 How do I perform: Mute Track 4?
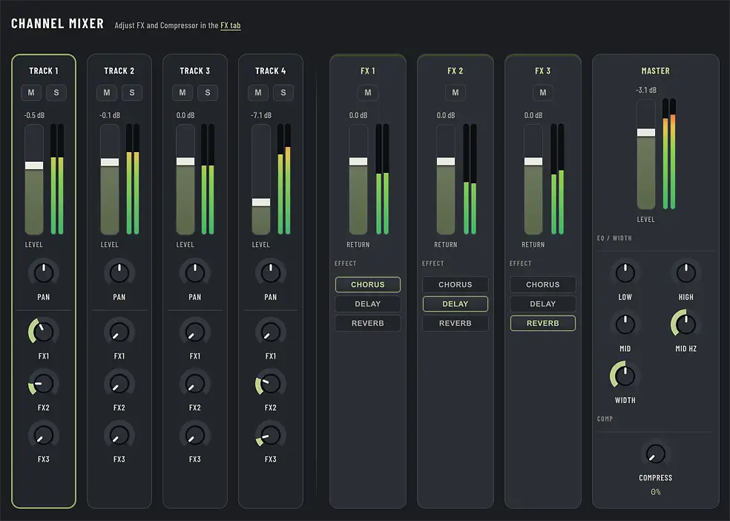click(x=258, y=93)
